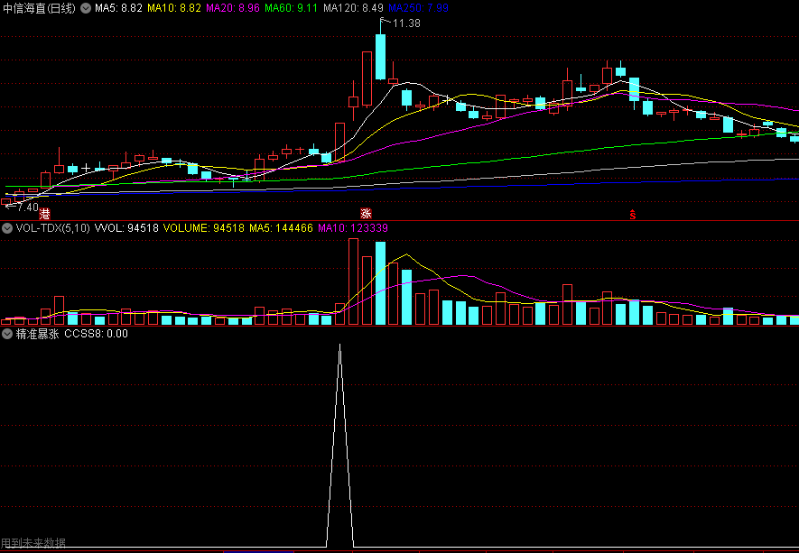Click the MA20: 8.96 label
Viewport: 799px width, 553px height.
point(232,8)
